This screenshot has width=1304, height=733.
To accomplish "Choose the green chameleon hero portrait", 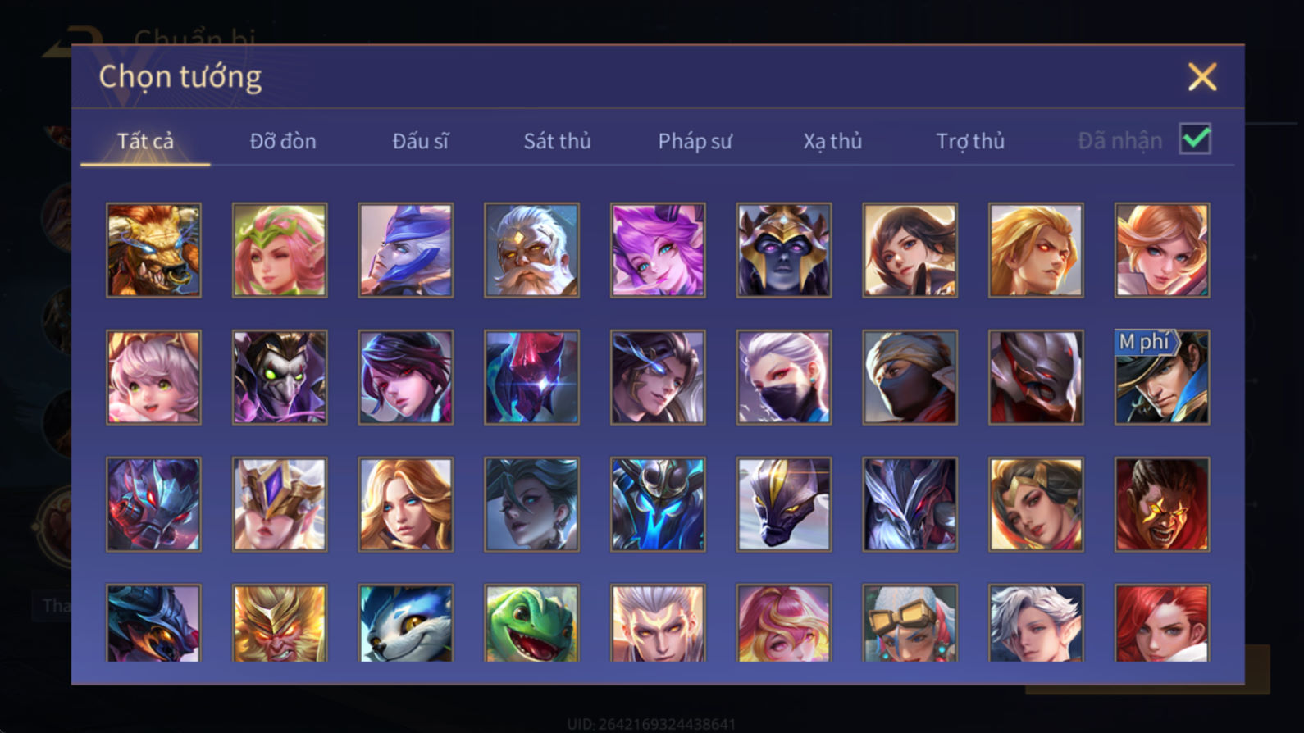I will [x=531, y=623].
